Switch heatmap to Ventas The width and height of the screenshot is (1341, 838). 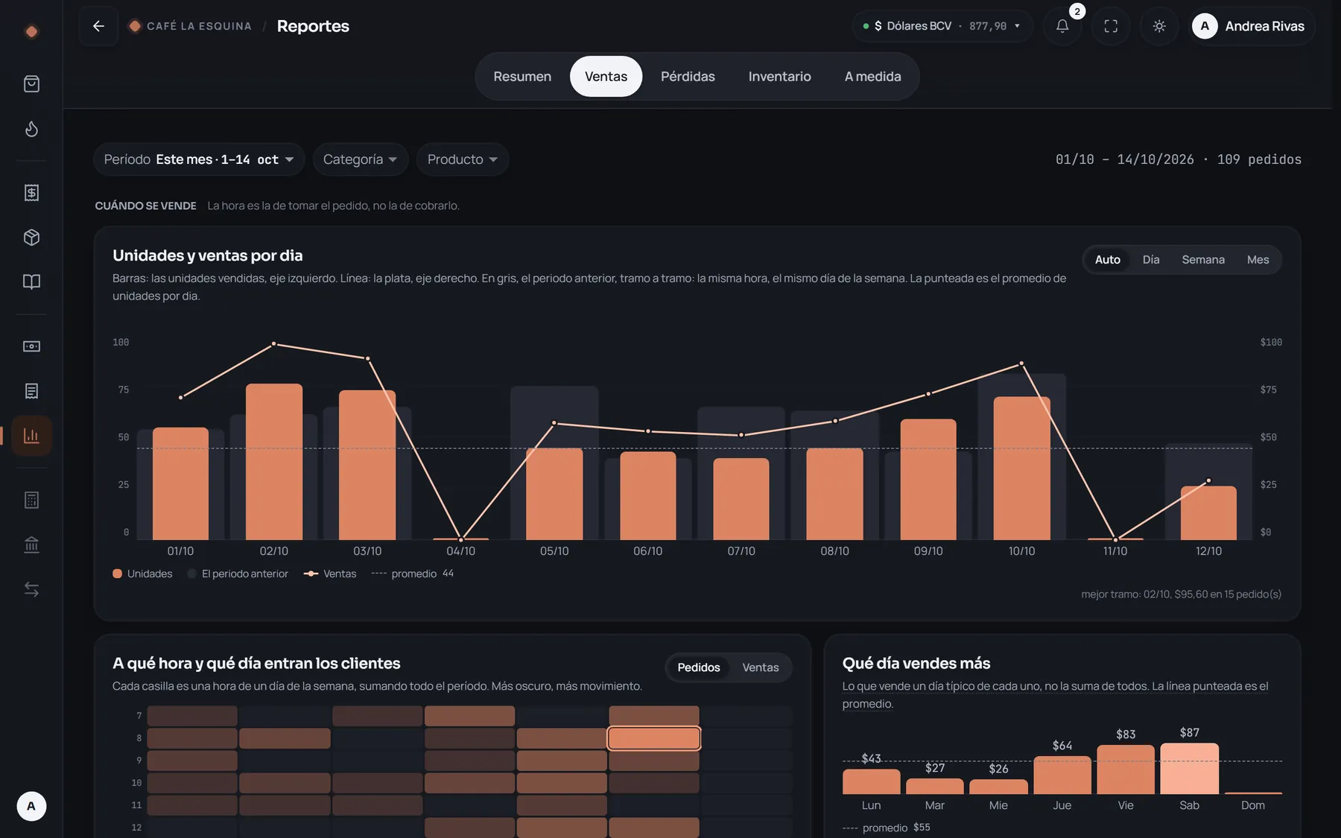click(x=761, y=667)
